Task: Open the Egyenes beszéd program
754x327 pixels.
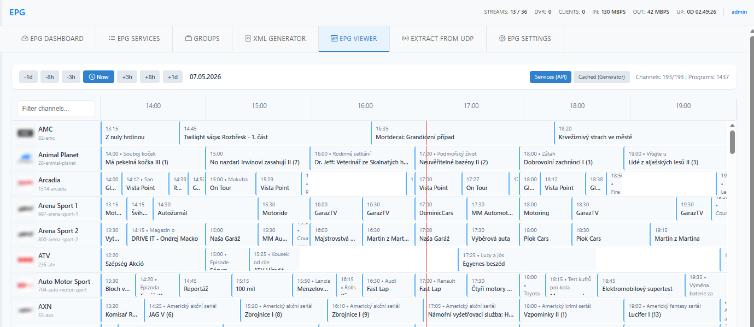Action: coord(527,260)
